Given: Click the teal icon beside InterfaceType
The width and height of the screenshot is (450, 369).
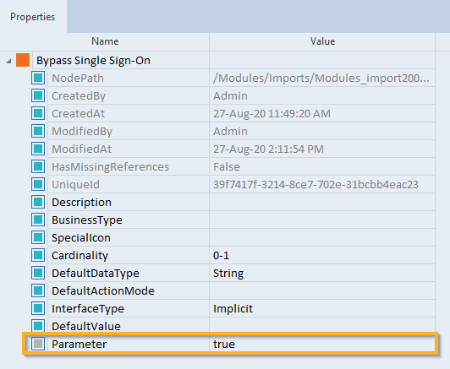Looking at the screenshot, I should coord(38,308).
